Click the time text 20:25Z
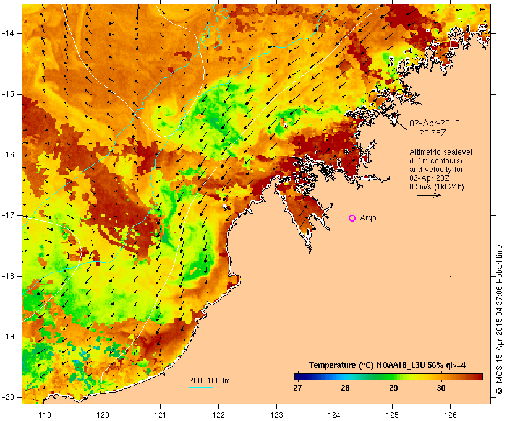The height and width of the screenshot is (421, 507). coord(432,133)
